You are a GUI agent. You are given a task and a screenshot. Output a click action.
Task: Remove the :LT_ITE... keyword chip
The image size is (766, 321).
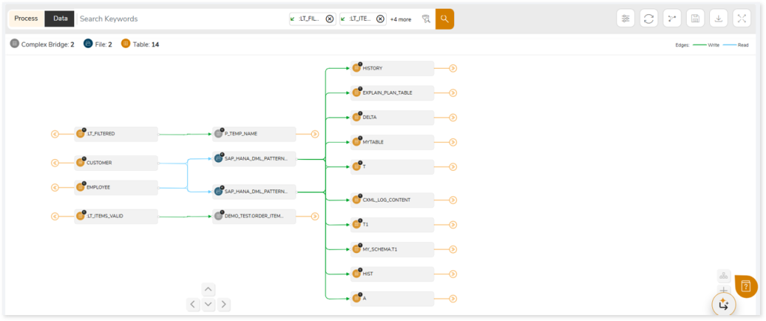coord(380,19)
